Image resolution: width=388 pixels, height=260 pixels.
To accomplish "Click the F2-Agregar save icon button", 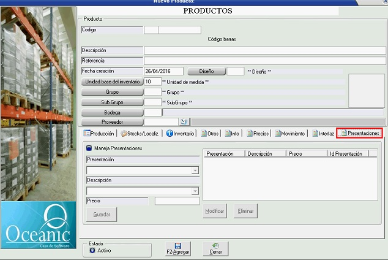I will (177, 248).
